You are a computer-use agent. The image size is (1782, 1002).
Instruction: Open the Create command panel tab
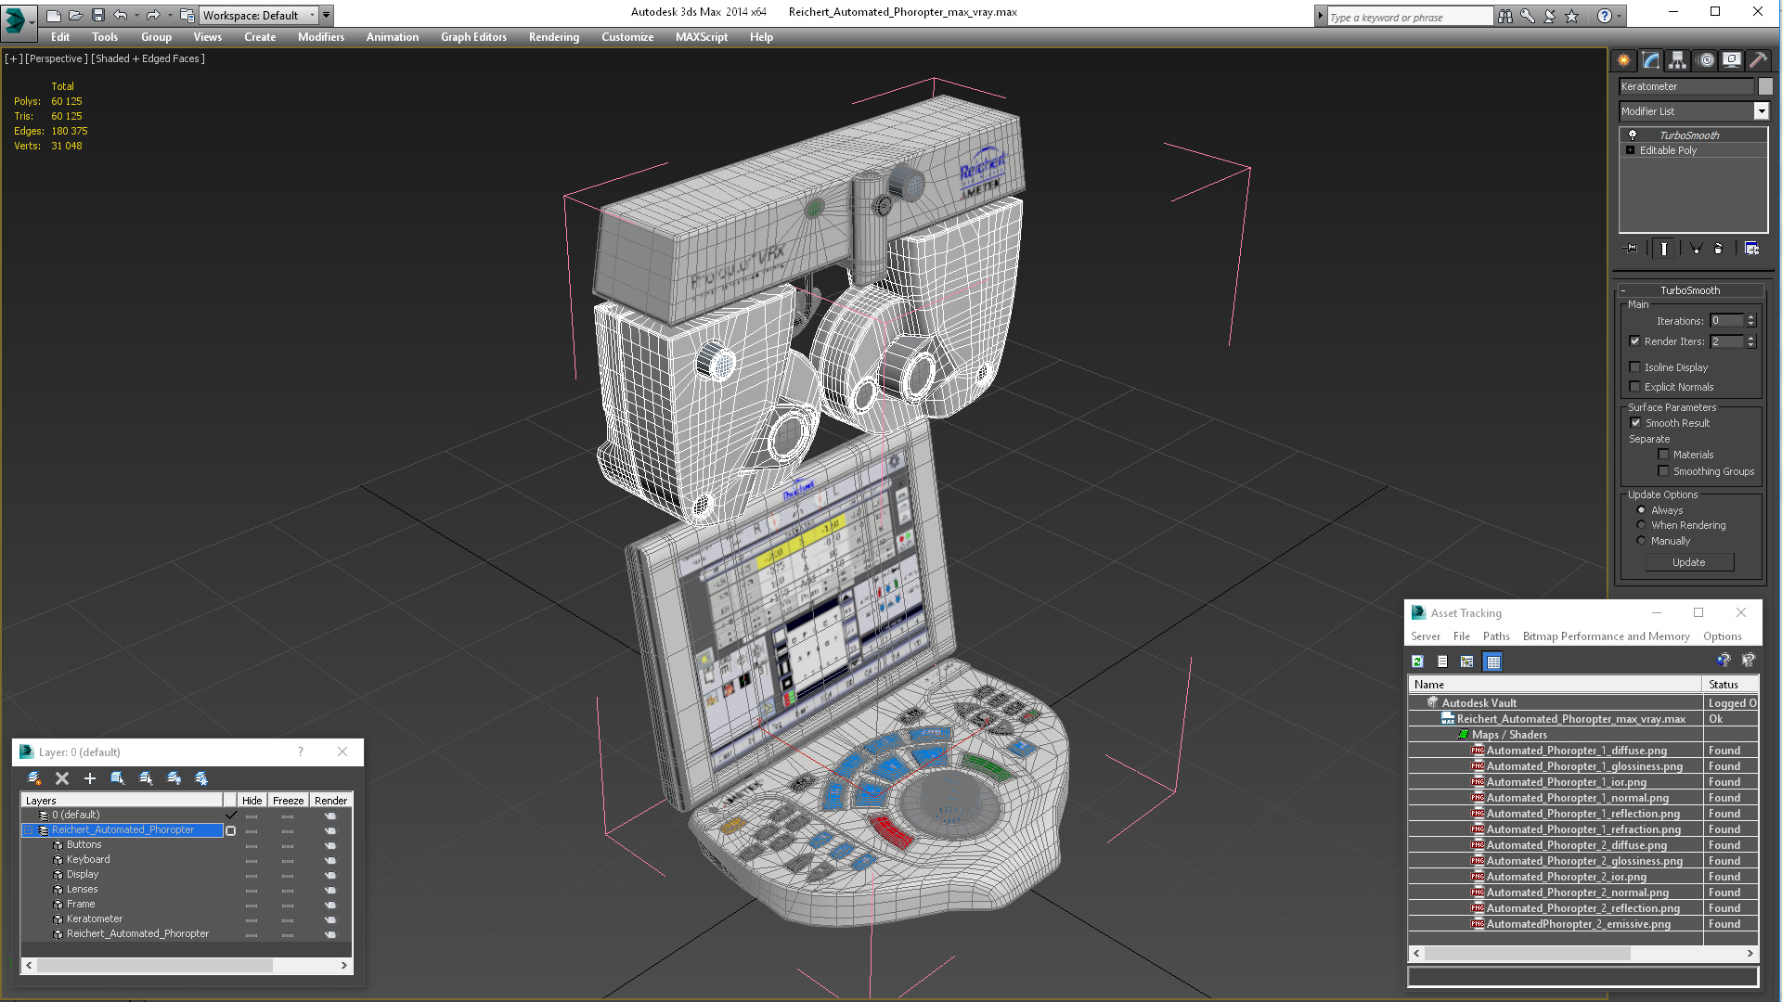[1623, 60]
